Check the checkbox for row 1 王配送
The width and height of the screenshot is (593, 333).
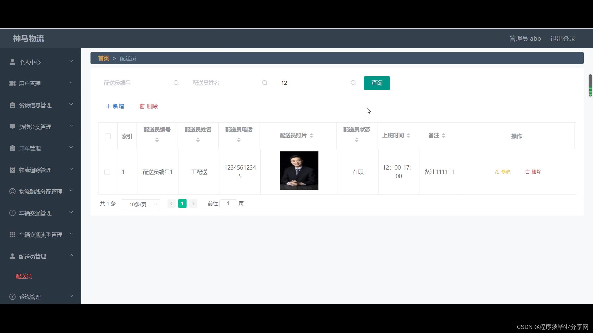[107, 172]
